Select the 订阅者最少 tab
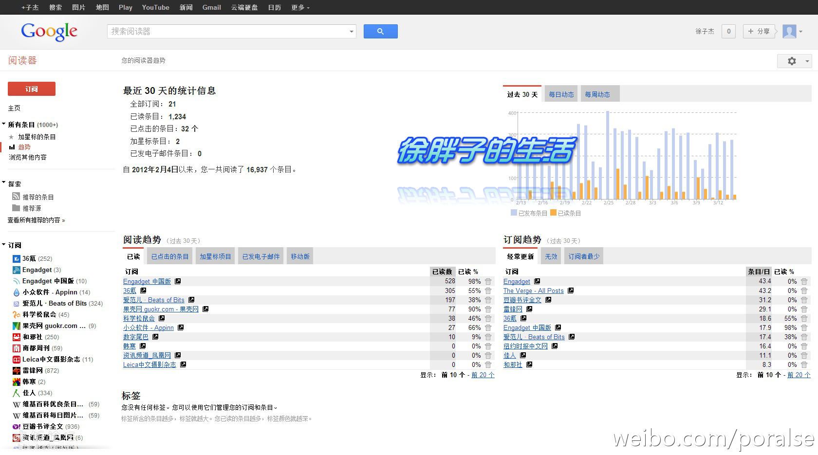The height and width of the screenshot is (455, 818). 584,256
